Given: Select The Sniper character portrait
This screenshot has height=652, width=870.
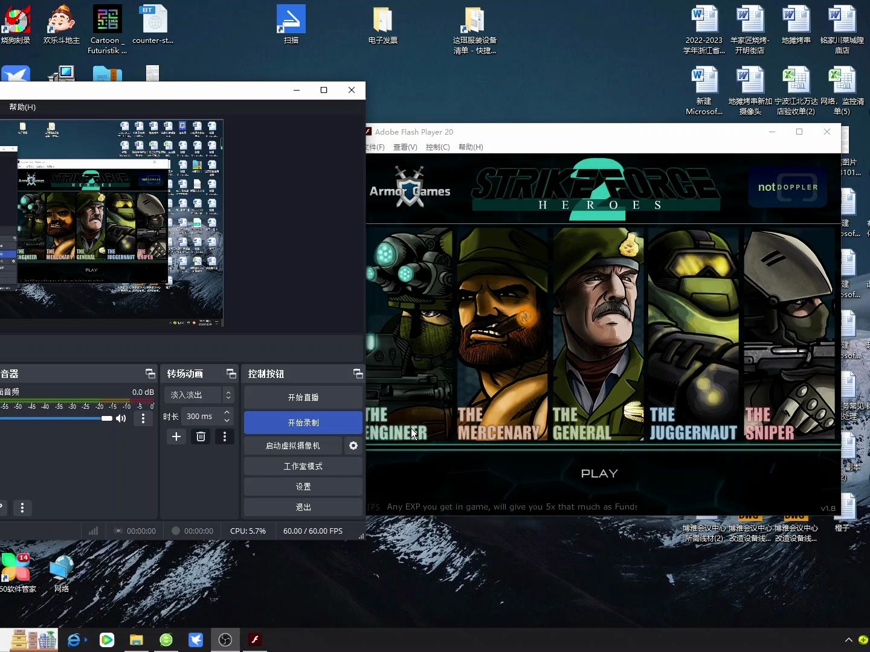Looking at the screenshot, I should click(x=789, y=334).
